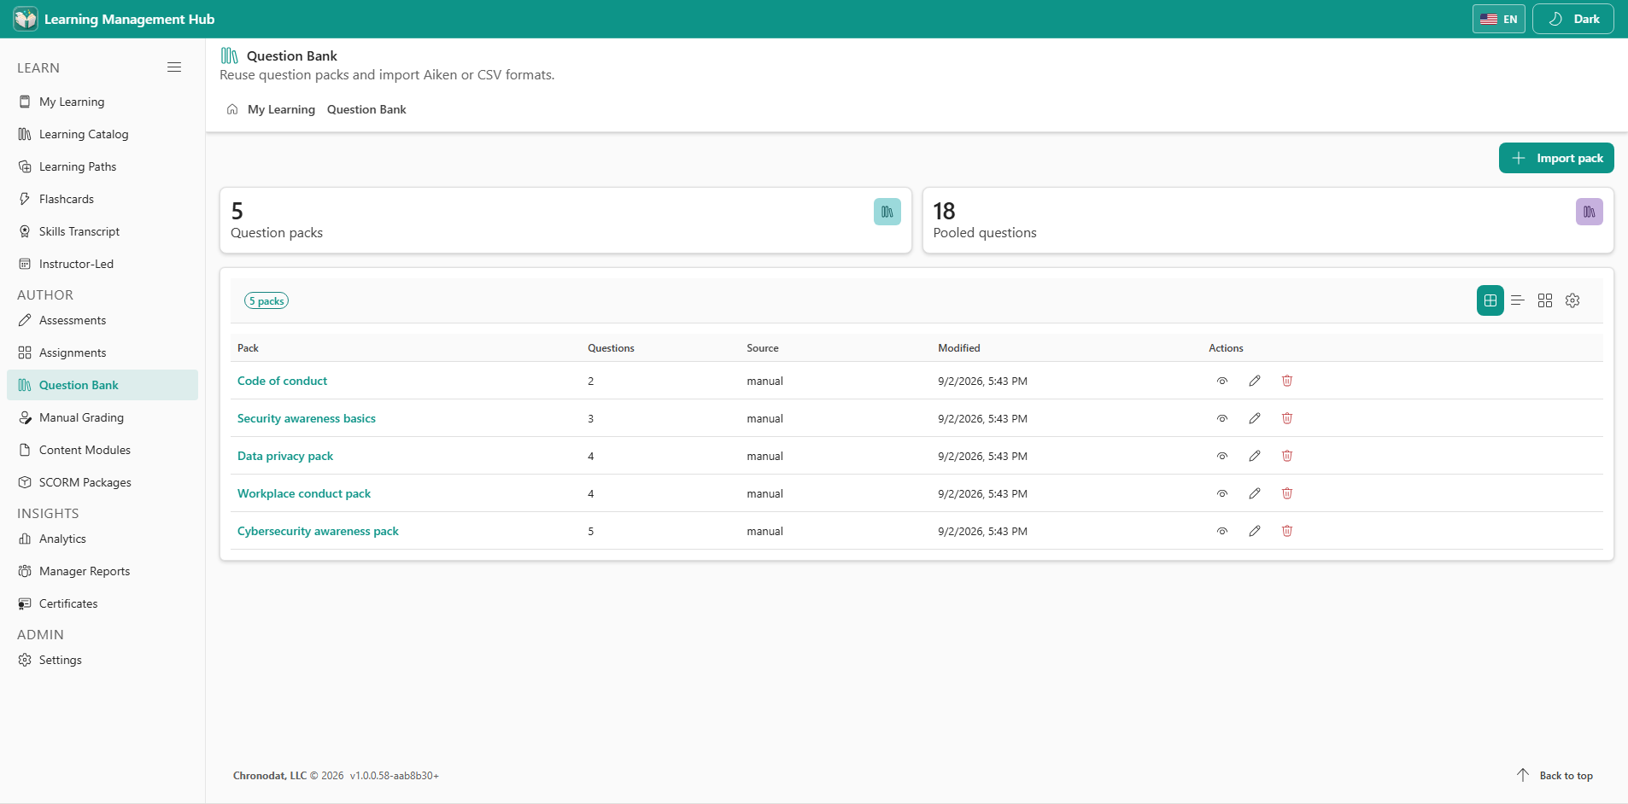Select Question Bank in sidebar
The width and height of the screenshot is (1628, 804).
pyautogui.click(x=102, y=385)
